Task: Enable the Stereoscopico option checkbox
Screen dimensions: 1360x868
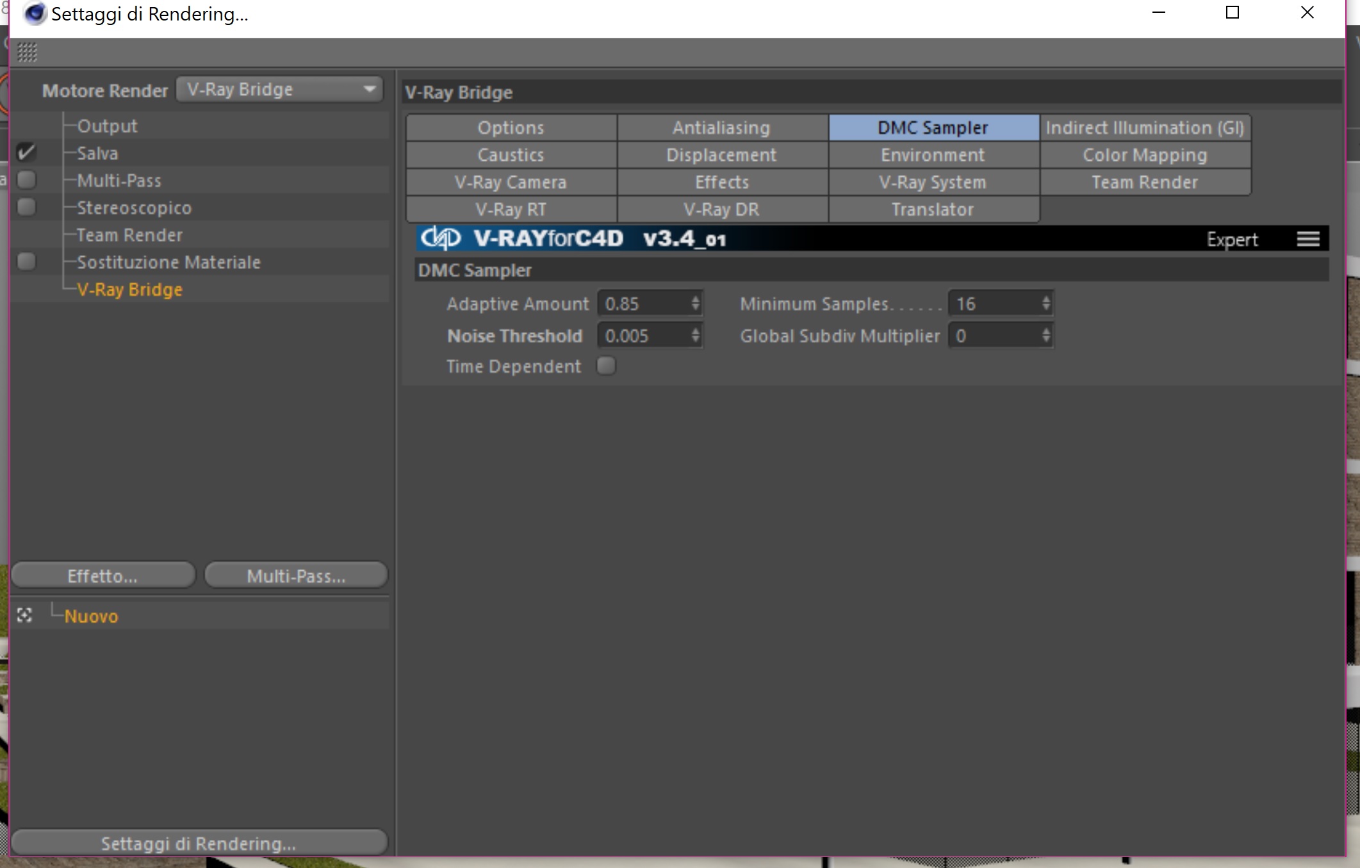Action: click(26, 207)
